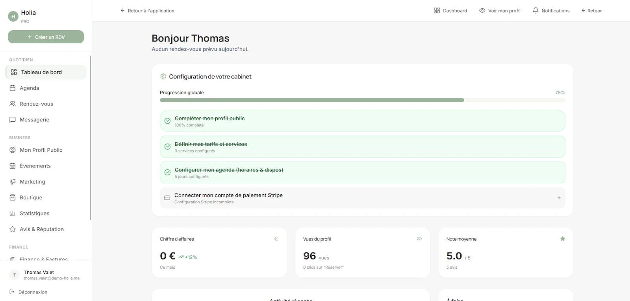Click the Mon Profil Public user icon
Image resolution: width=630 pixels, height=301 pixels.
[13, 150]
